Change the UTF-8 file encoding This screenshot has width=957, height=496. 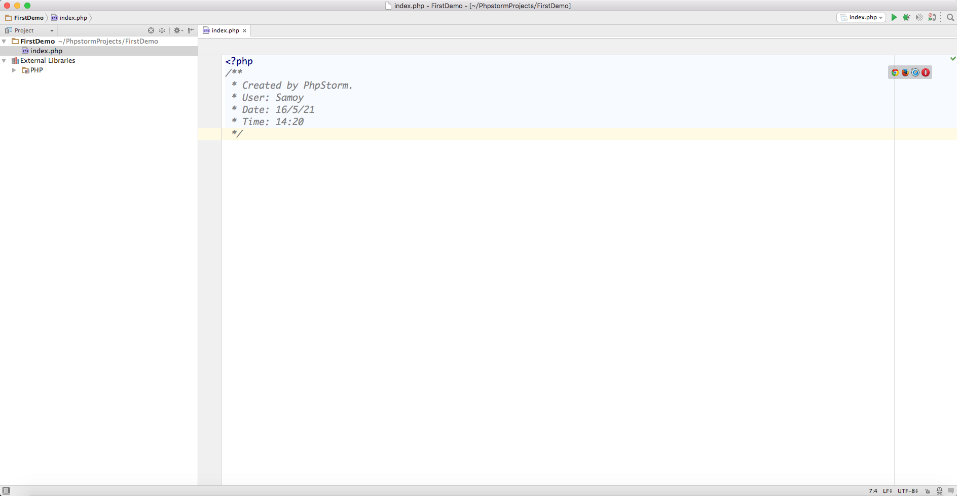[x=908, y=491]
